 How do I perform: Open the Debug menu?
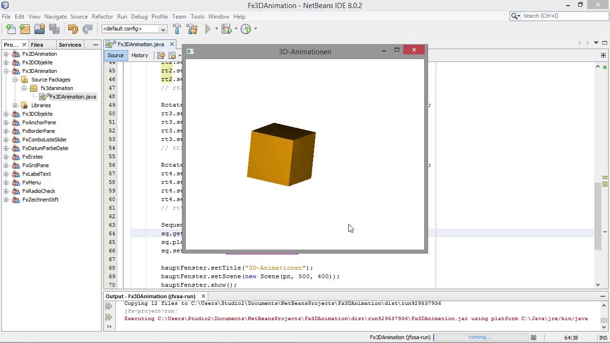[x=139, y=16]
